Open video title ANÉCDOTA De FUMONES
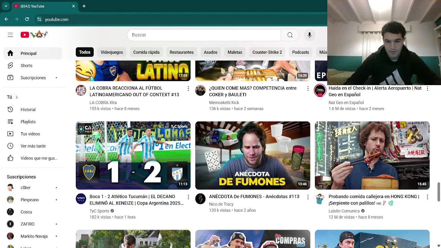This screenshot has height=248, width=441. coord(254,197)
